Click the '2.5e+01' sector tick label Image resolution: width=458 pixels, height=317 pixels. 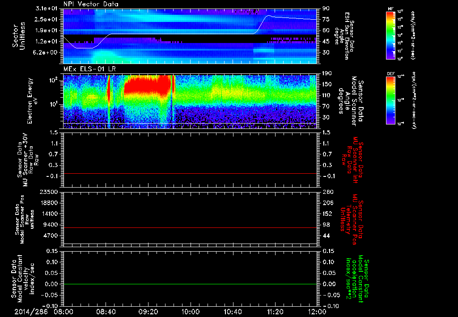[x=47, y=19]
